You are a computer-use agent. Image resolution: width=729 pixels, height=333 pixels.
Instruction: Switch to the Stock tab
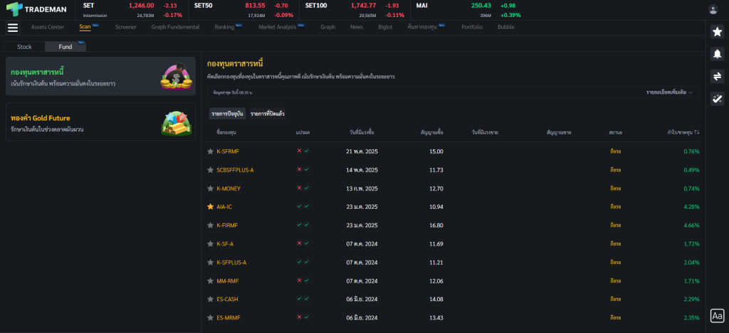click(24, 47)
